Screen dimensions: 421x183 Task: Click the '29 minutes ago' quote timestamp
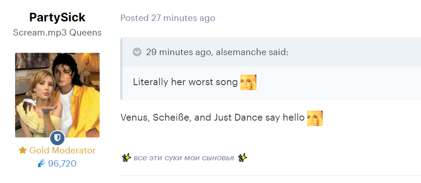coord(178,52)
